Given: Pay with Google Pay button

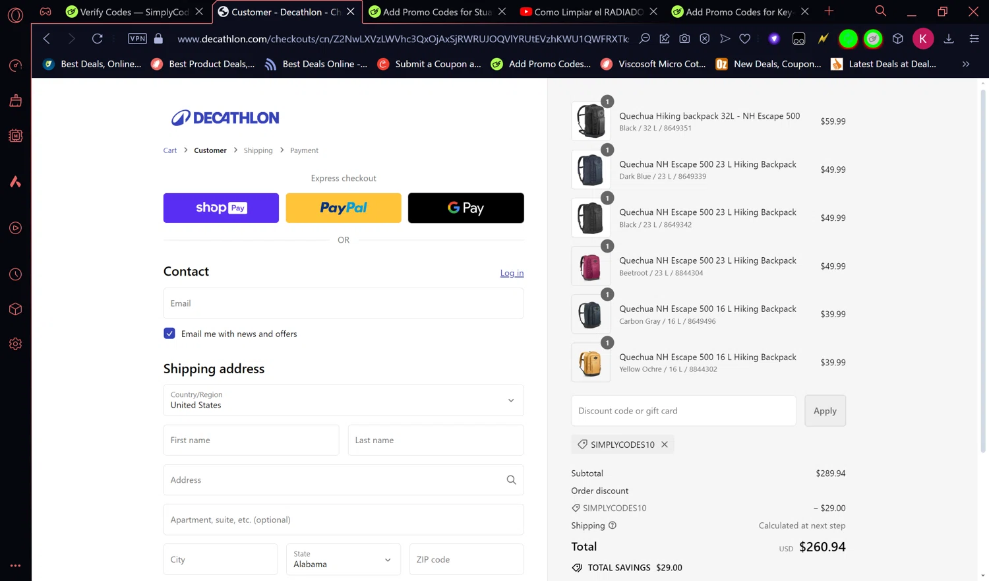Looking at the screenshot, I should (465, 208).
